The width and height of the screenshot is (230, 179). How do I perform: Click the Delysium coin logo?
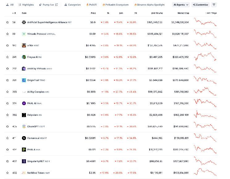point(24,115)
